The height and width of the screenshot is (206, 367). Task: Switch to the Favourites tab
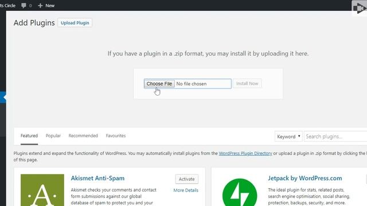(116, 136)
